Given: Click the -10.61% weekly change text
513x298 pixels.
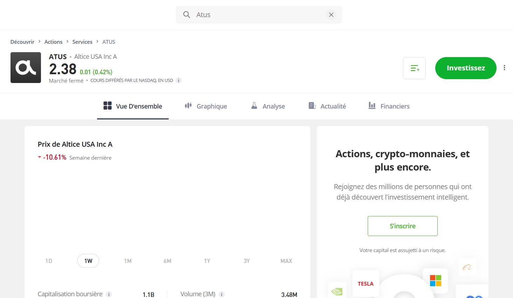Looking at the screenshot, I should point(55,157).
